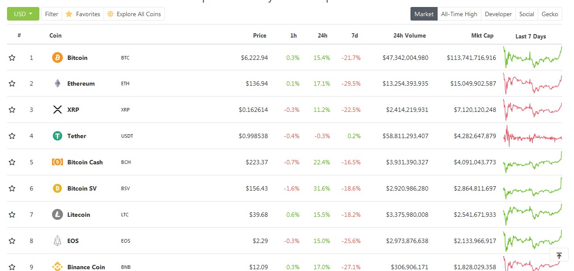Sort by the Coin column header
The image size is (574, 271).
[x=56, y=35]
